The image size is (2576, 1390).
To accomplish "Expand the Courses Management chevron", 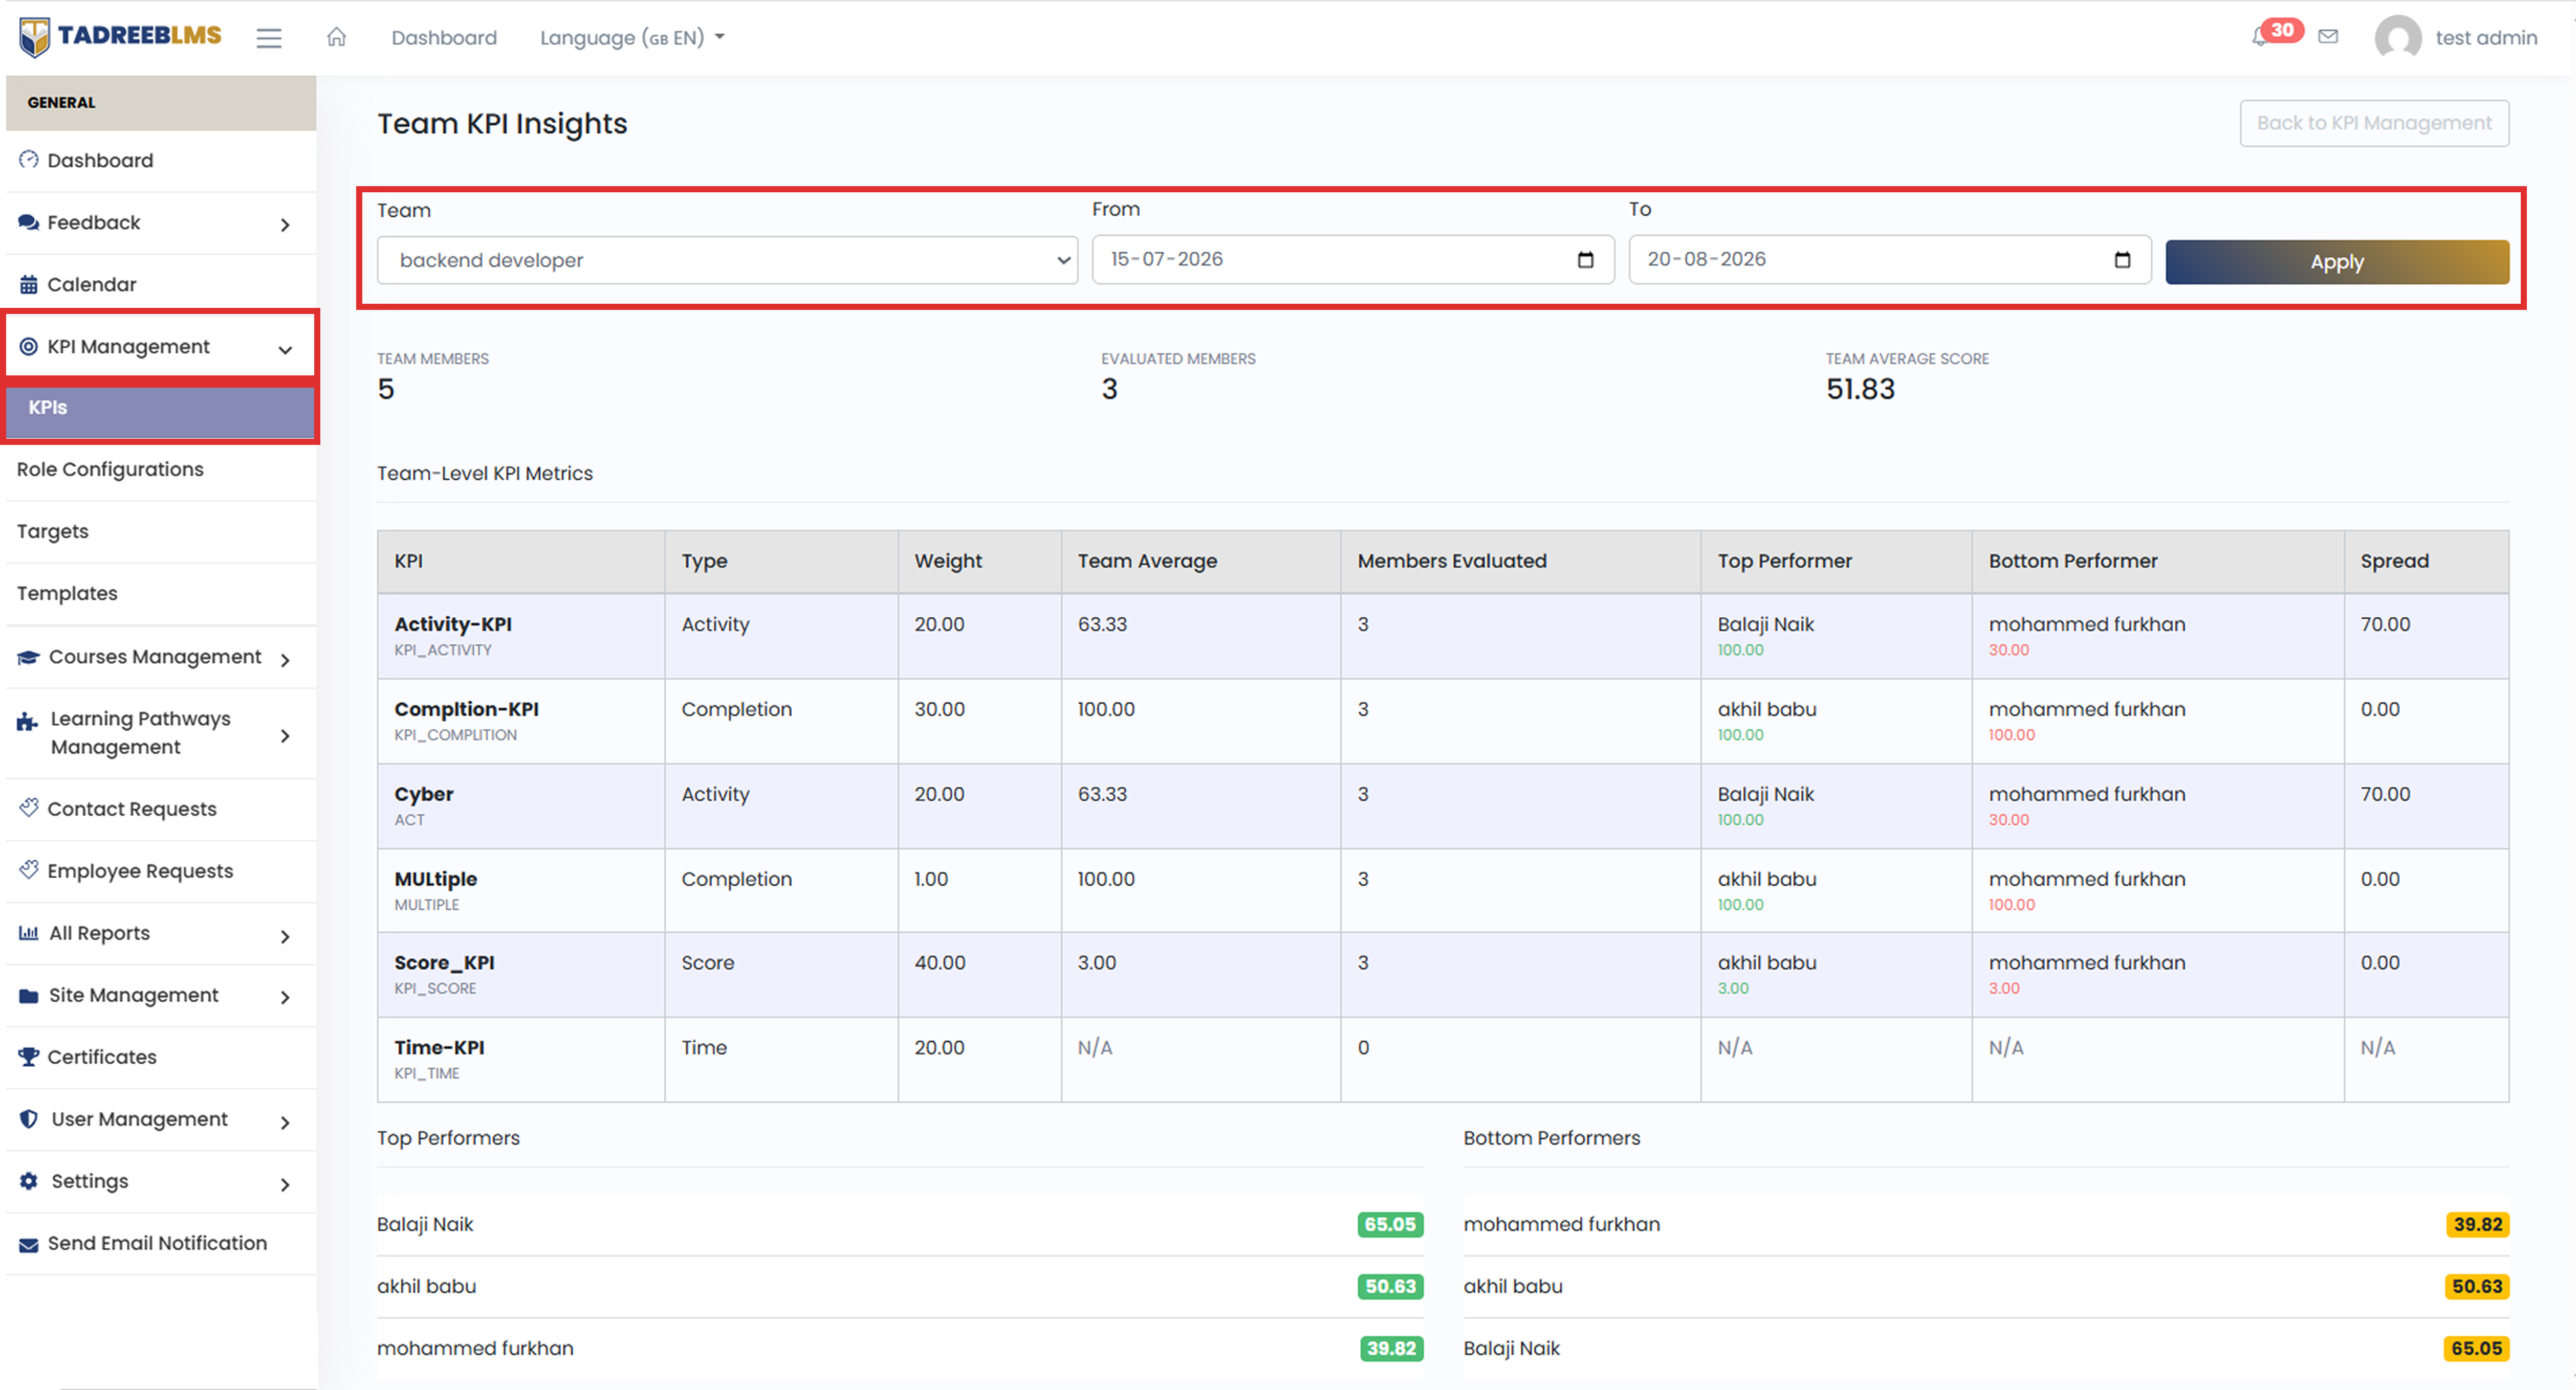I will (x=285, y=660).
